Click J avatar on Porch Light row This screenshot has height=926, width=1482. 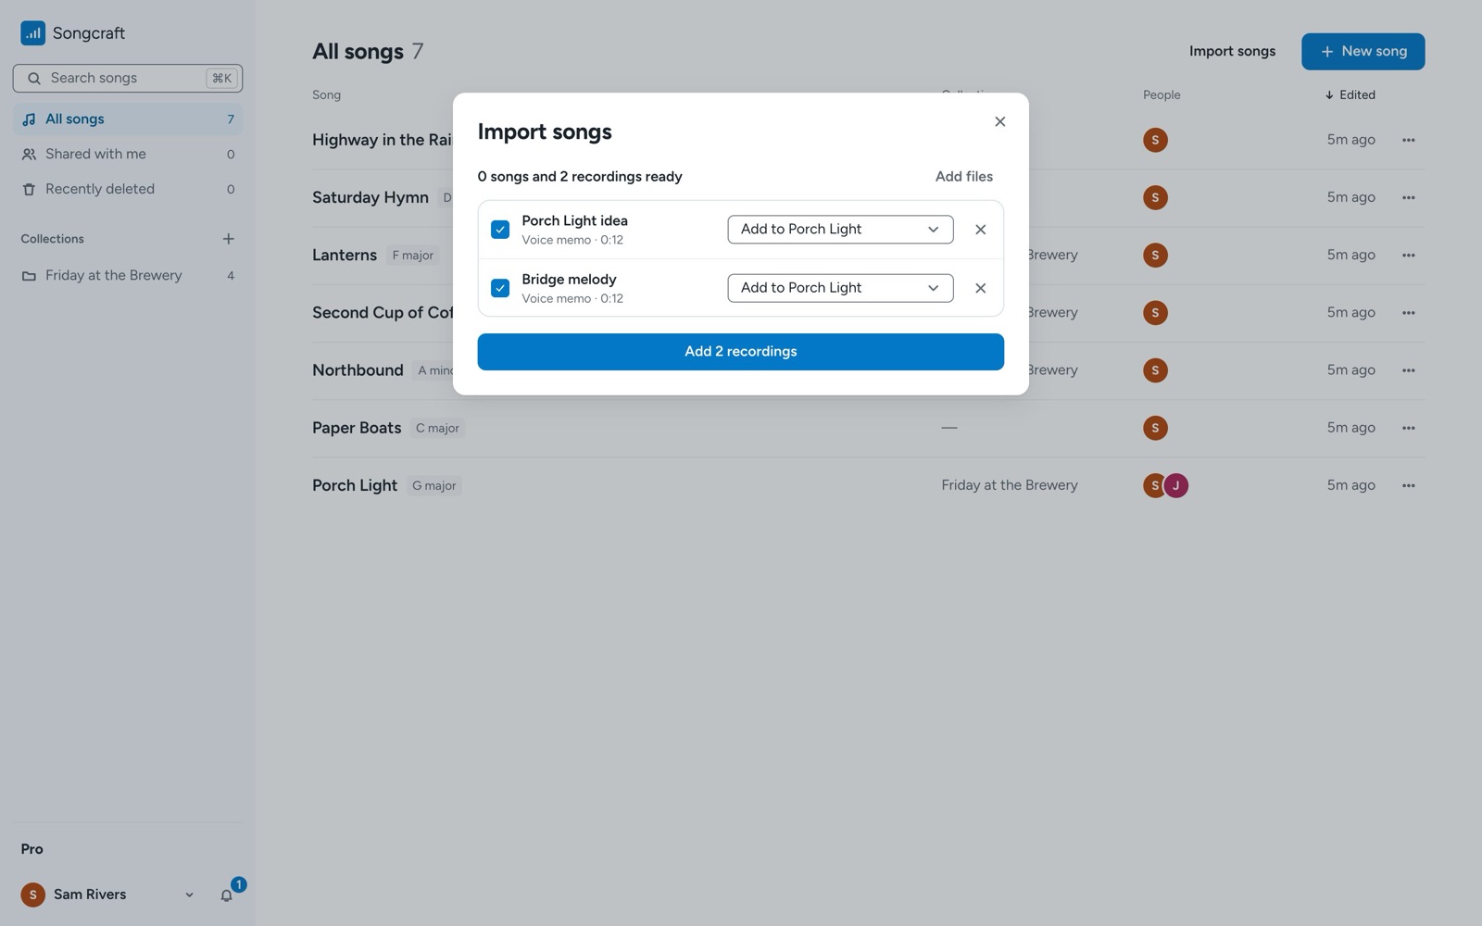coord(1175,485)
